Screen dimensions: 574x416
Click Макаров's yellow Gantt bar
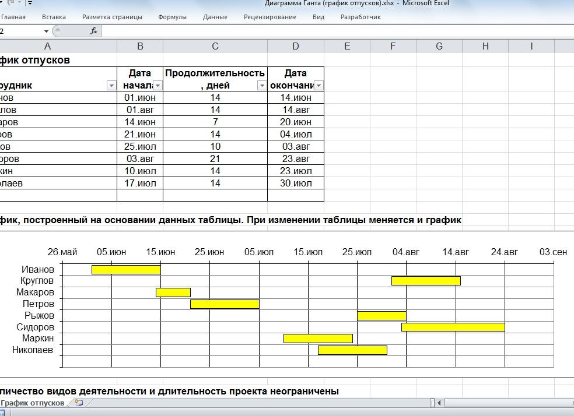(173, 292)
